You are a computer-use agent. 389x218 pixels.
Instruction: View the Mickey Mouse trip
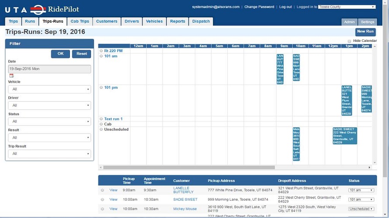(113, 209)
